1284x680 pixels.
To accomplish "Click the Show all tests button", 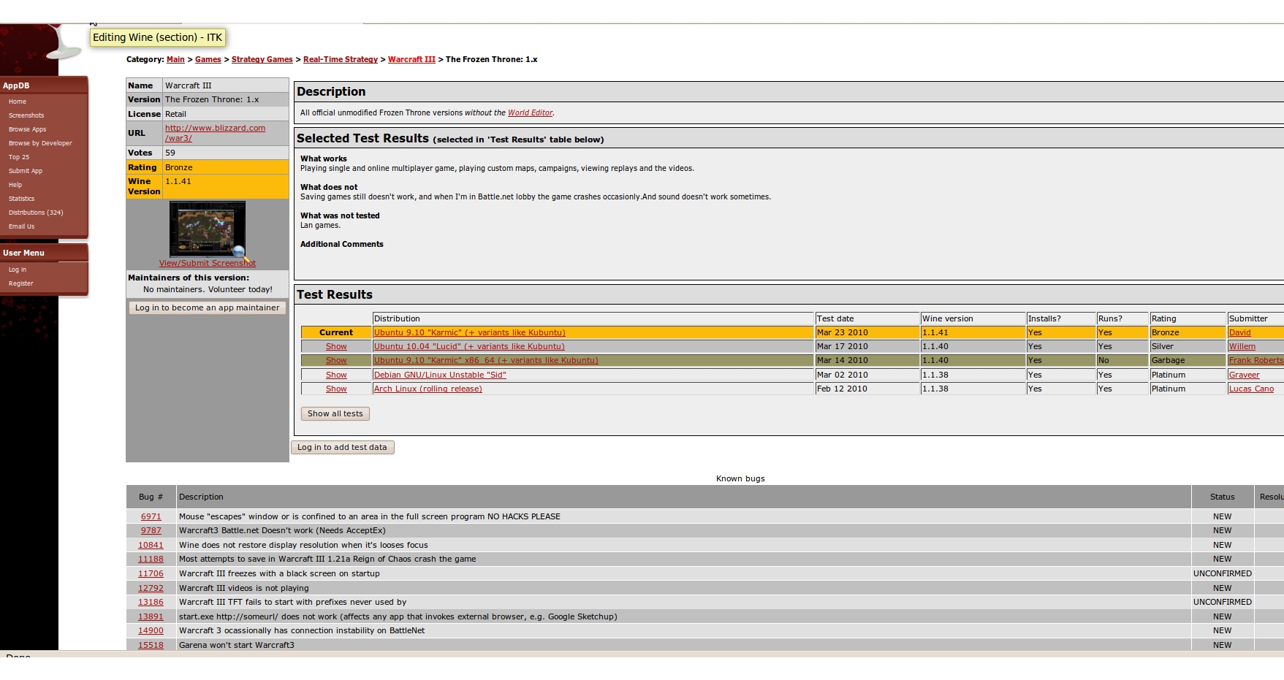I will pos(335,413).
